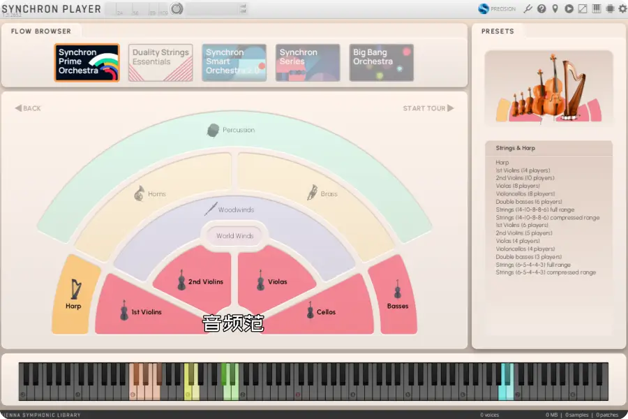Click the location pin icon in the toolbar
The height and width of the screenshot is (419, 628).
tap(555, 8)
